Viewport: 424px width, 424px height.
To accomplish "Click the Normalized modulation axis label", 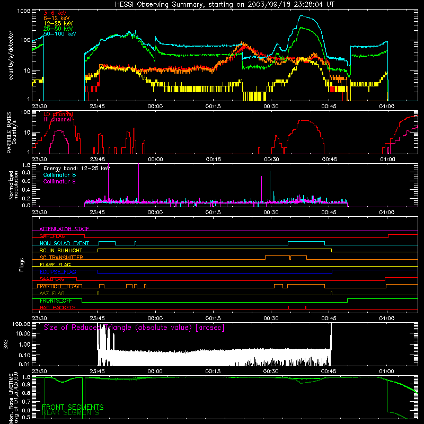I will coord(13,185).
